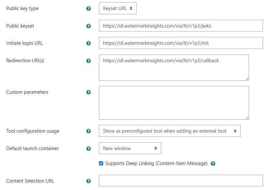Click inside the Redirection URI(s) textarea
The height and width of the screenshot is (190, 275).
[174, 68]
